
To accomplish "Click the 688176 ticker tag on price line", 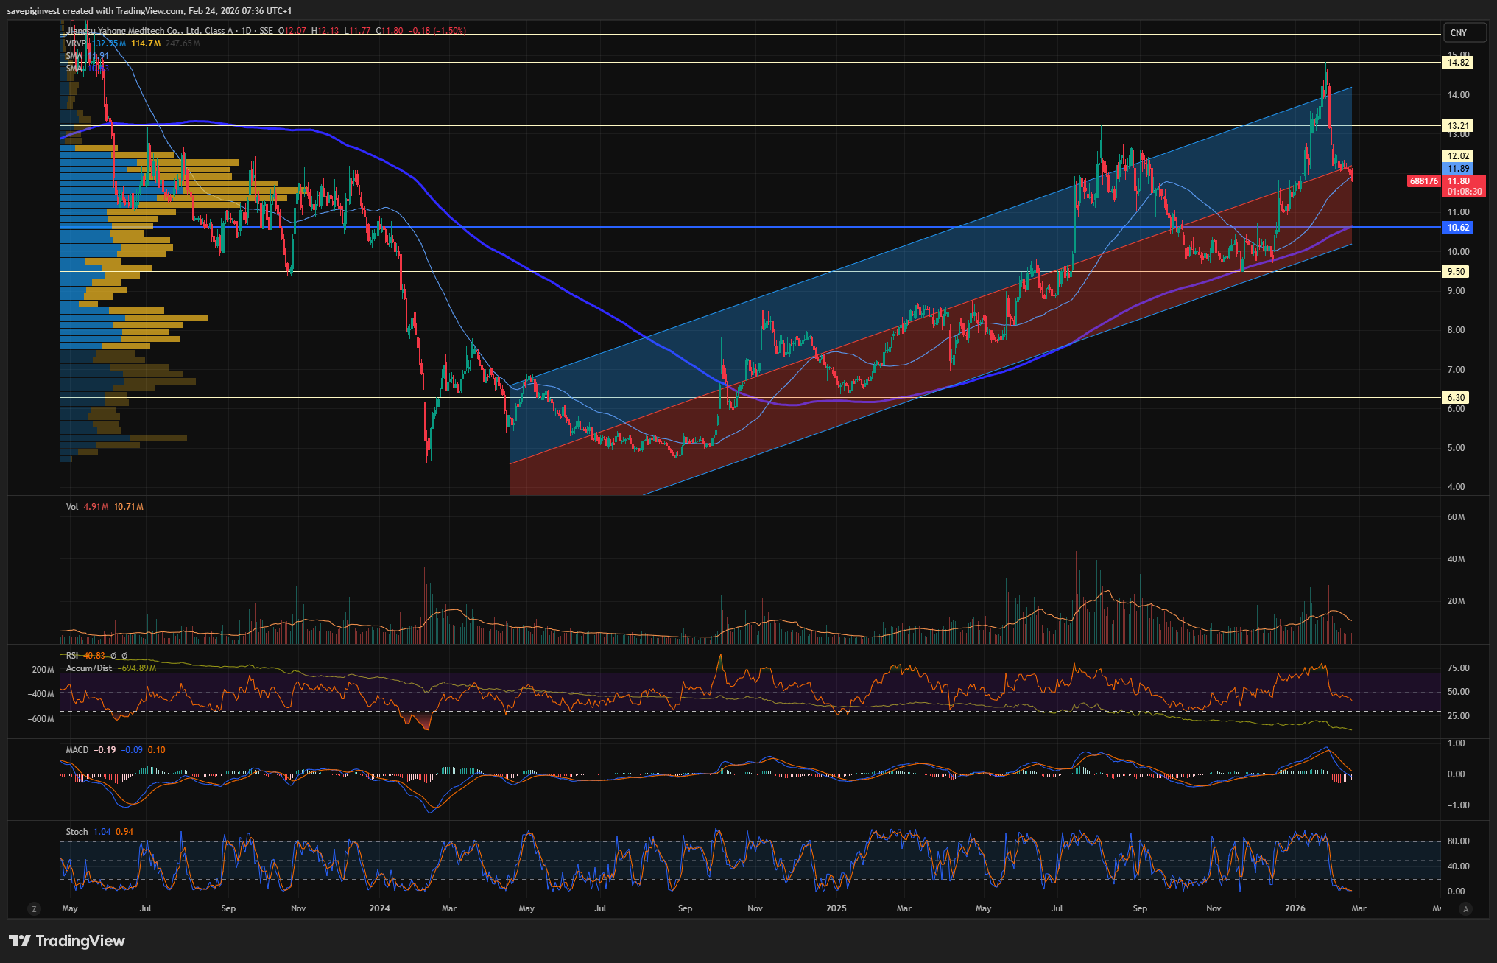I will 1423,181.
